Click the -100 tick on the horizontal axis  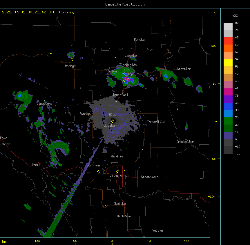point(36,241)
